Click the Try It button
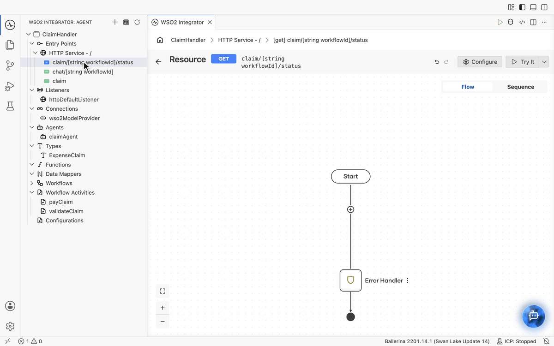Image resolution: width=554 pixels, height=346 pixels. (x=523, y=62)
